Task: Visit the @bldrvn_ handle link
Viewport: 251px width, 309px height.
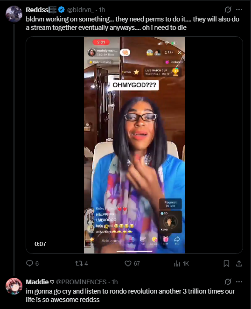Action: [80, 10]
